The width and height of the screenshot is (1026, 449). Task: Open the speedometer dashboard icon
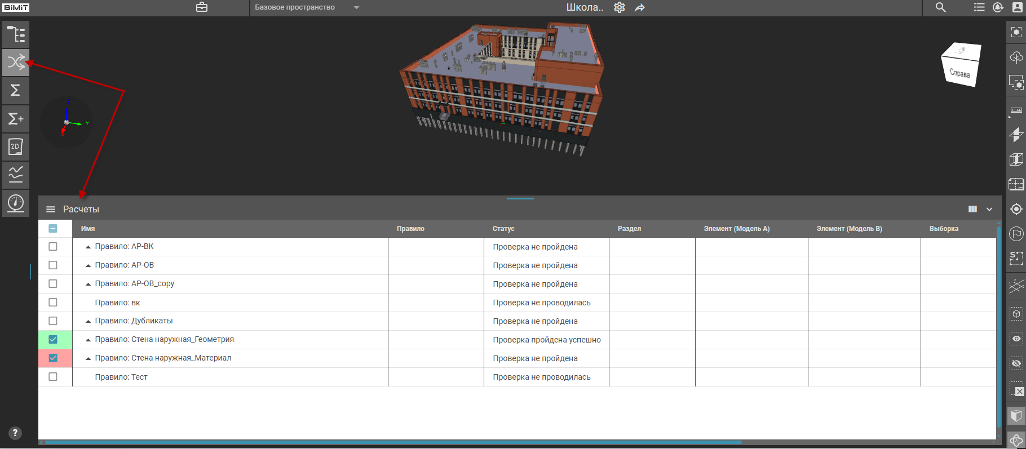coord(16,203)
